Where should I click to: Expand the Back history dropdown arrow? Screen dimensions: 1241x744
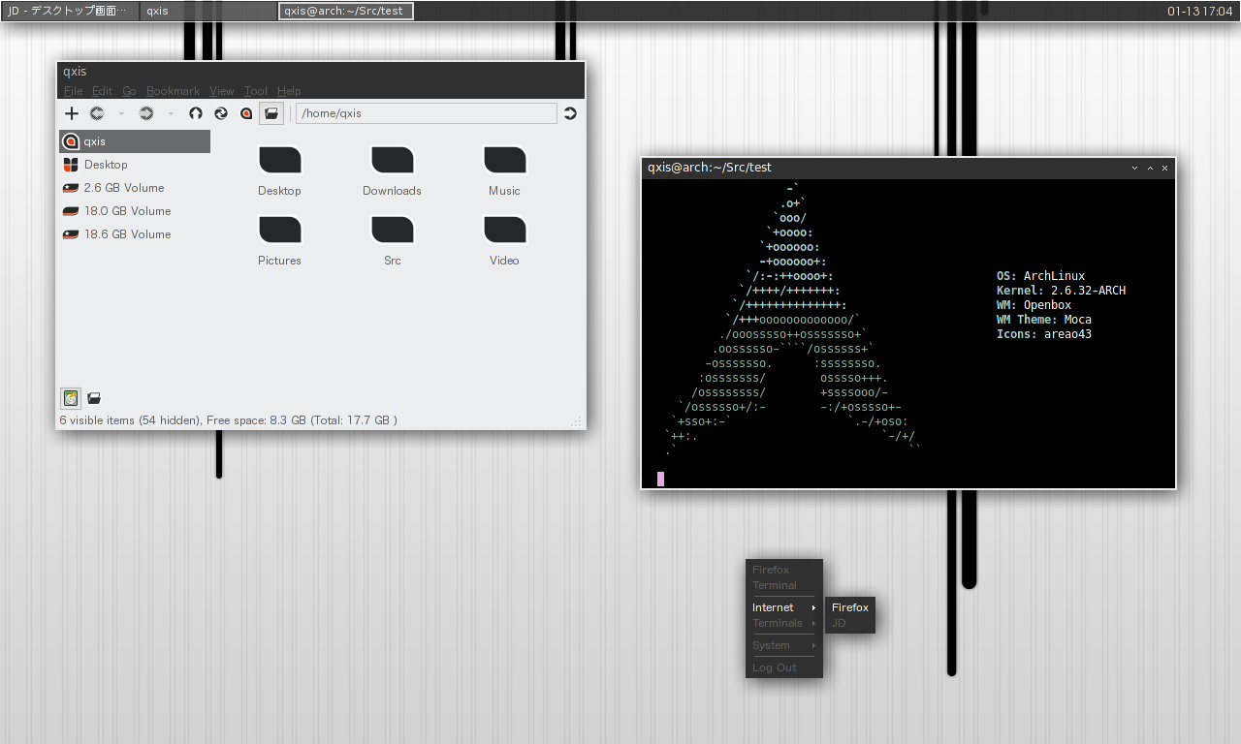tap(121, 113)
